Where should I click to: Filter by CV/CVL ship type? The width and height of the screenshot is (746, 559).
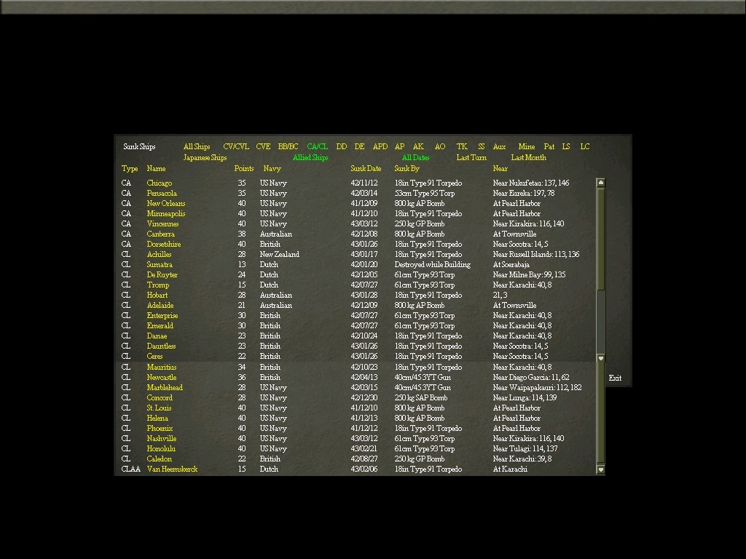point(236,146)
